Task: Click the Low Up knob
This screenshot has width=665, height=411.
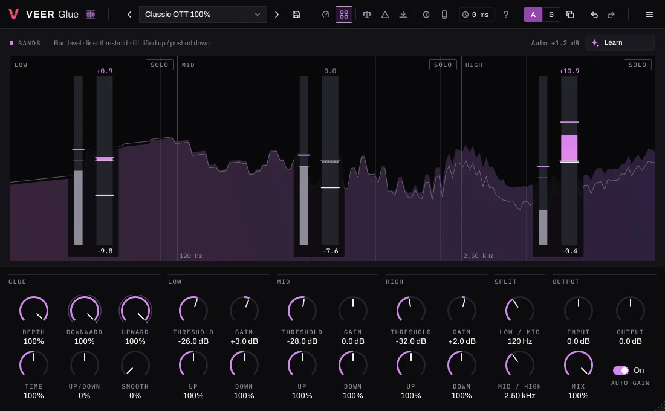Action: tap(193, 364)
